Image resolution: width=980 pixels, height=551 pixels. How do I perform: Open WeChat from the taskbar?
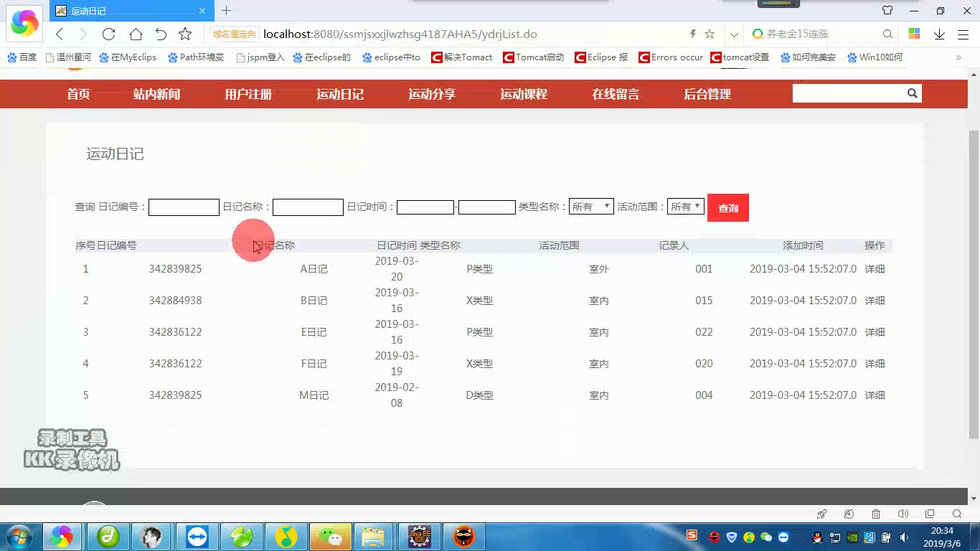[x=331, y=537]
